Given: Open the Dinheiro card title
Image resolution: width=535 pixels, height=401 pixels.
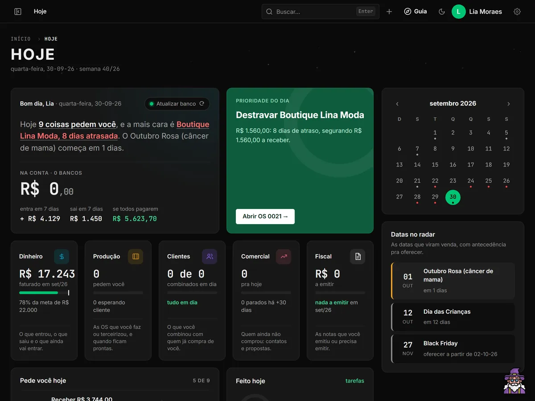Looking at the screenshot, I should 31,257.
